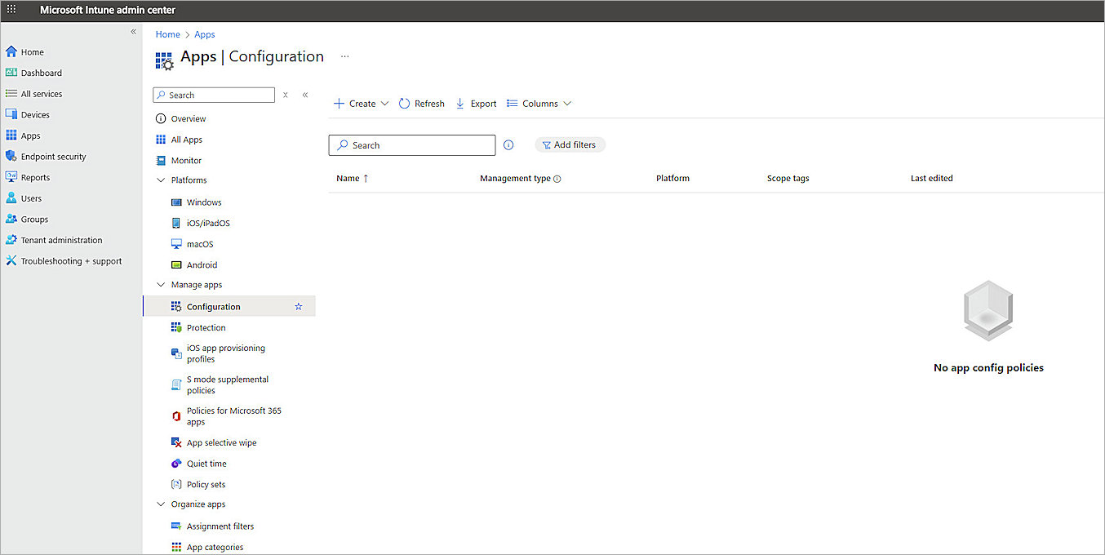
Task: Collapse the Platforms section
Action: pyautogui.click(x=161, y=180)
